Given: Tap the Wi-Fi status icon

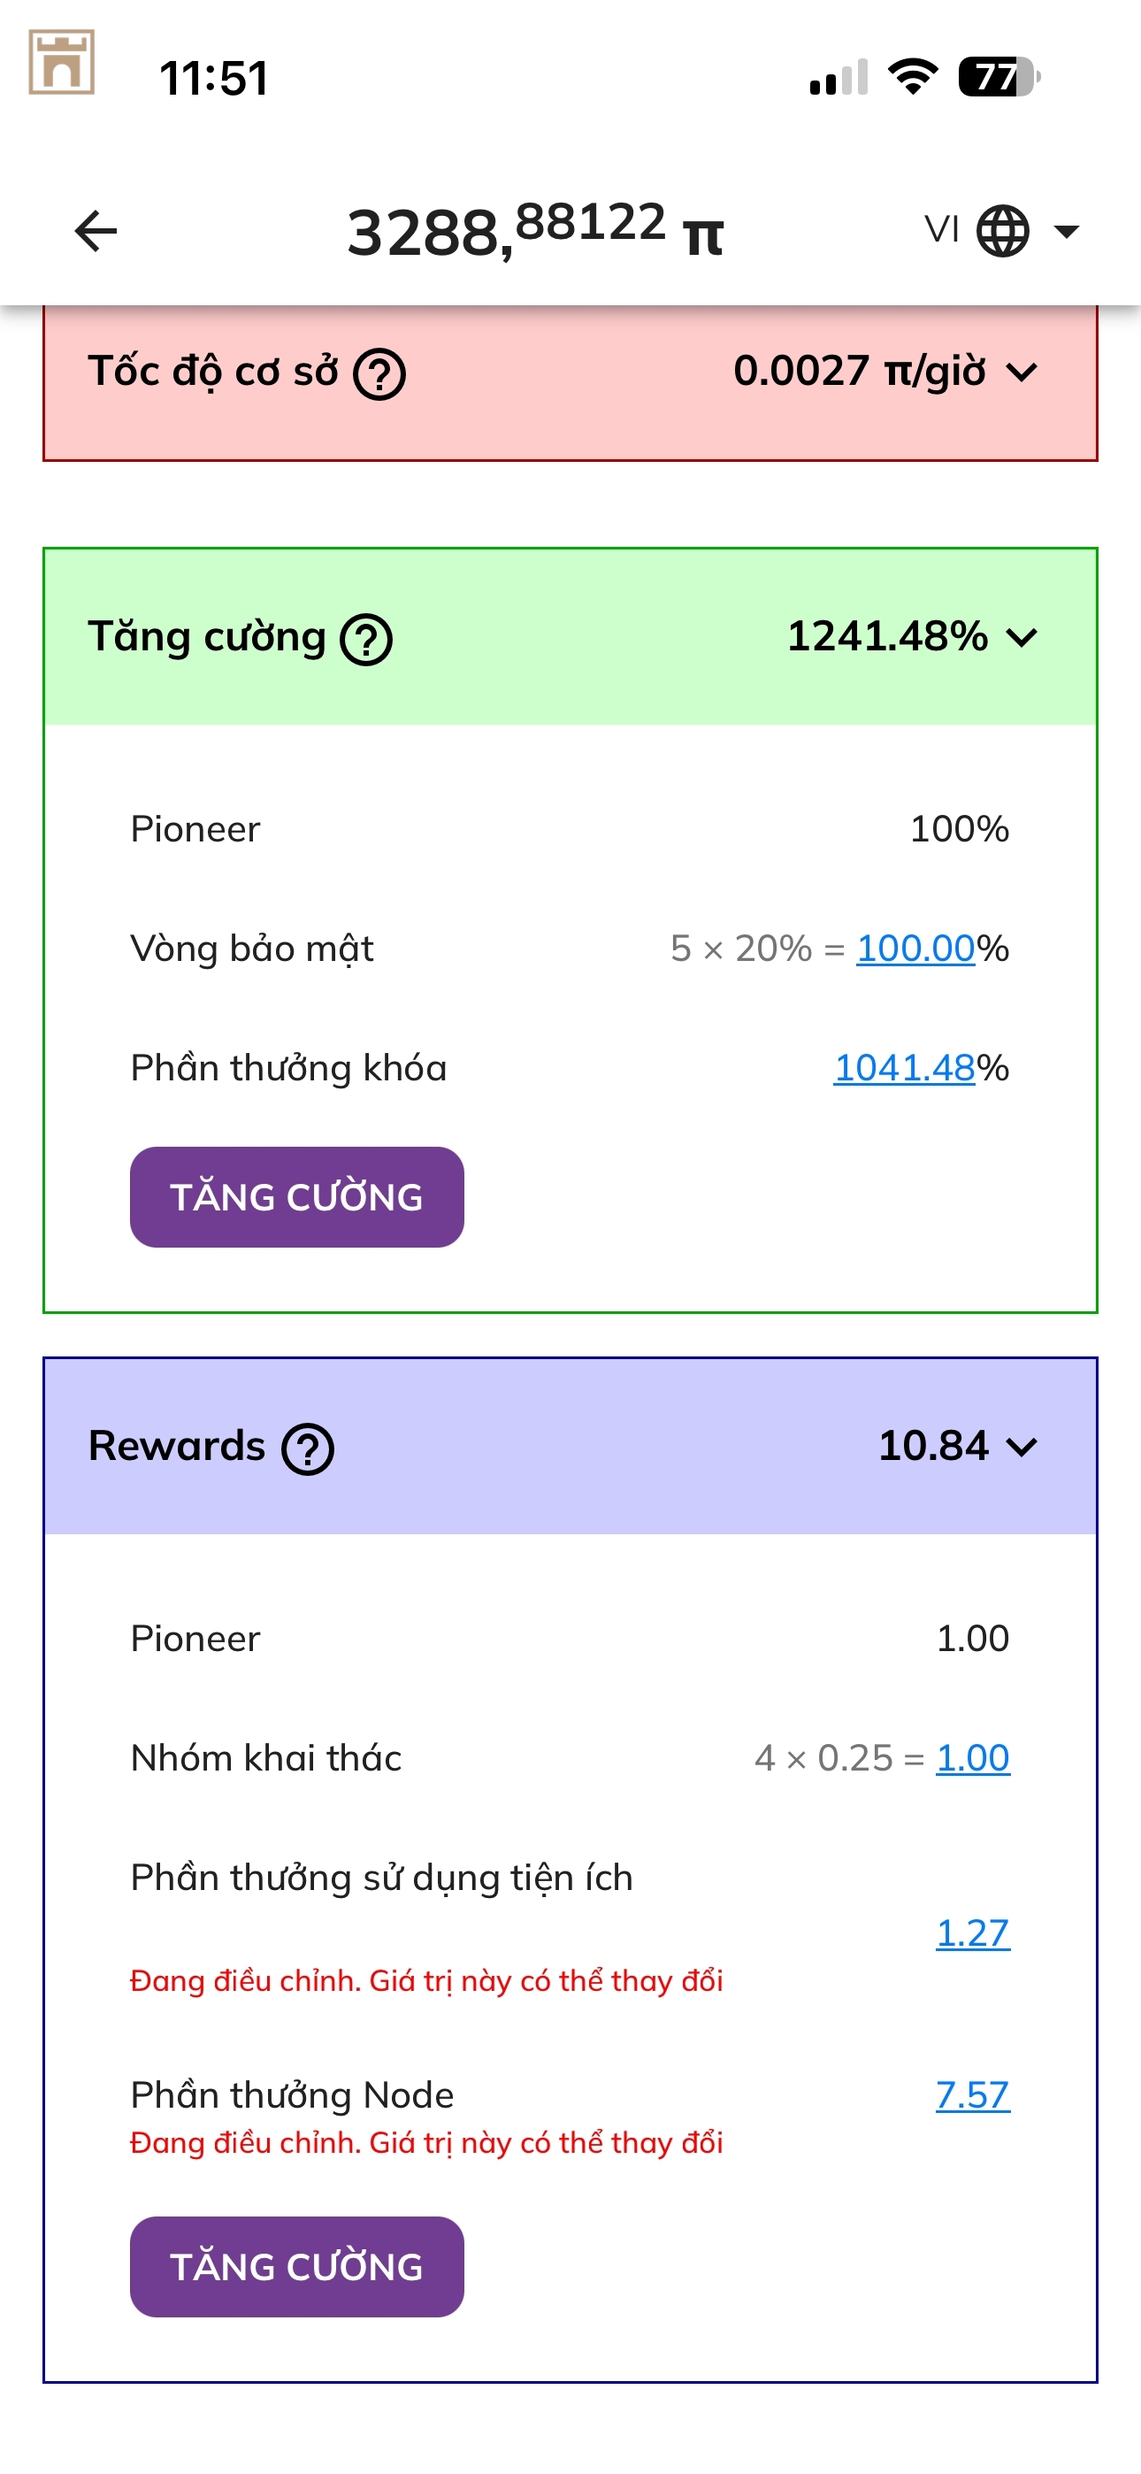Looking at the screenshot, I should [913, 77].
